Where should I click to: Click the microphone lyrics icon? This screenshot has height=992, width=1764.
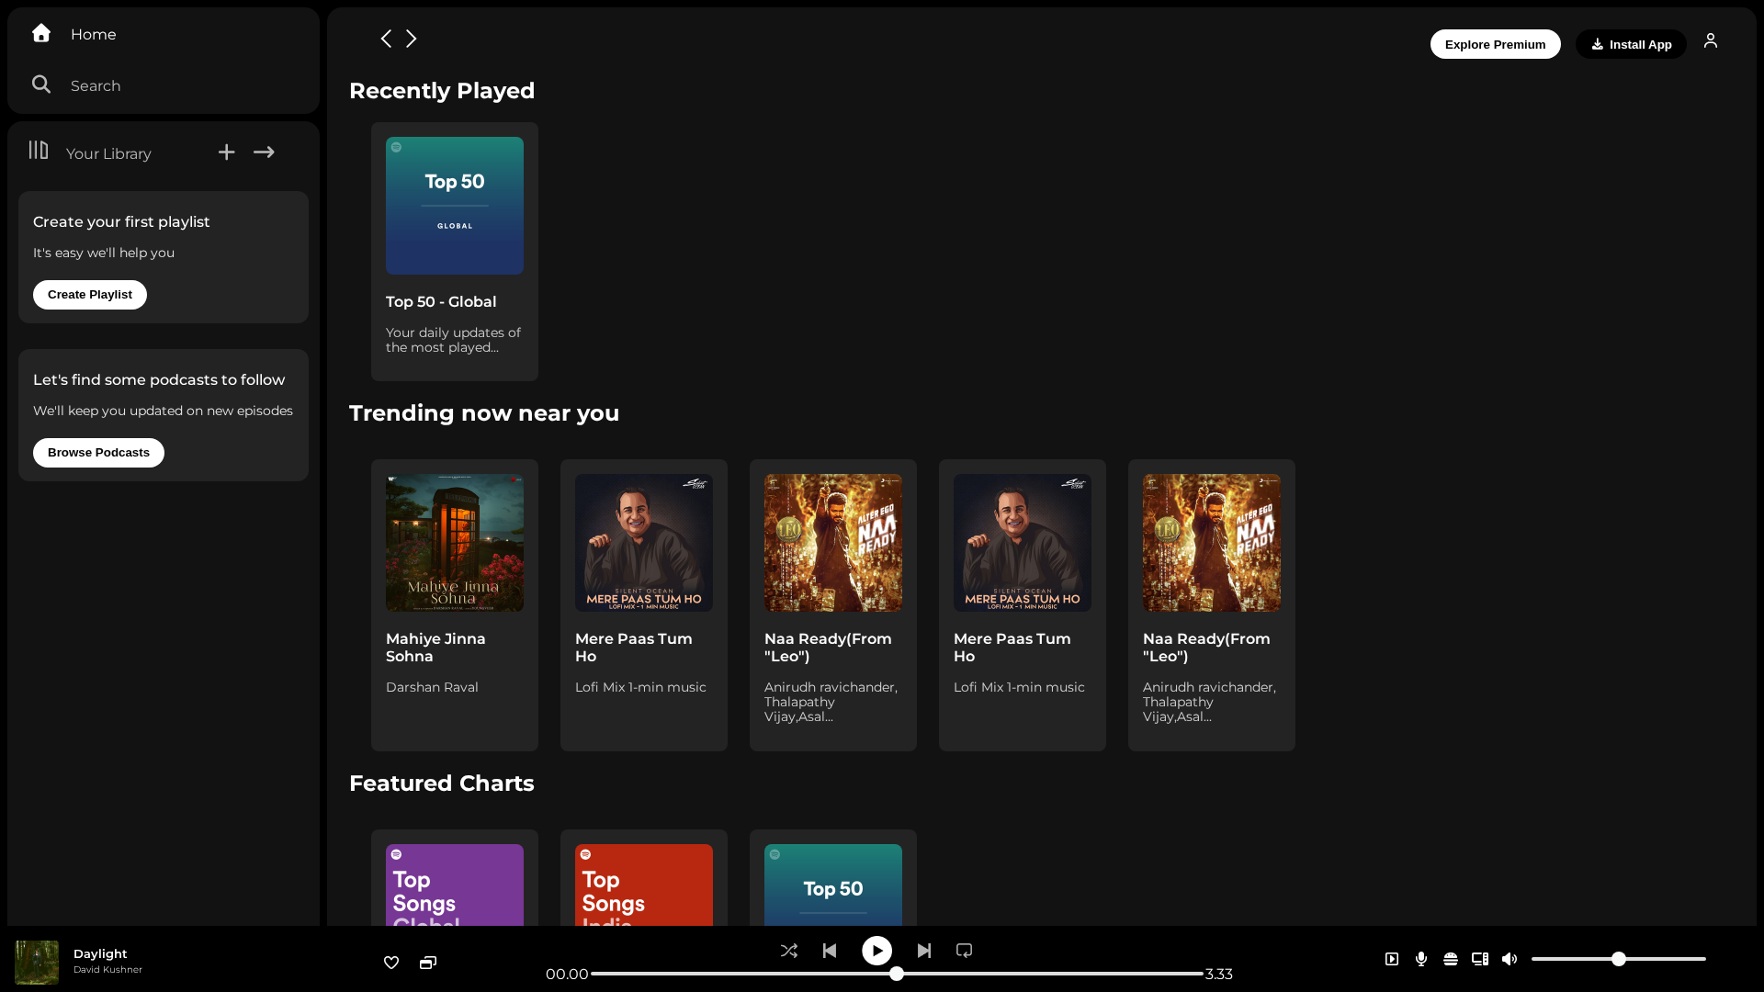click(x=1421, y=959)
